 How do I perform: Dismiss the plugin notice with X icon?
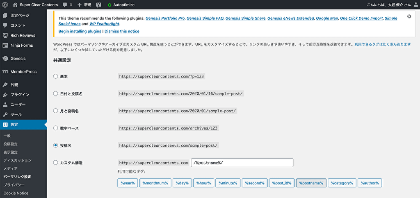409,16
